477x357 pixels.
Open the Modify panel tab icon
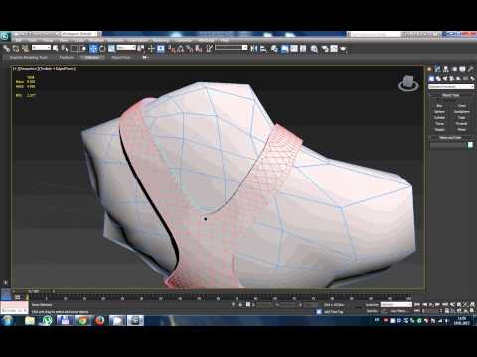click(437, 69)
